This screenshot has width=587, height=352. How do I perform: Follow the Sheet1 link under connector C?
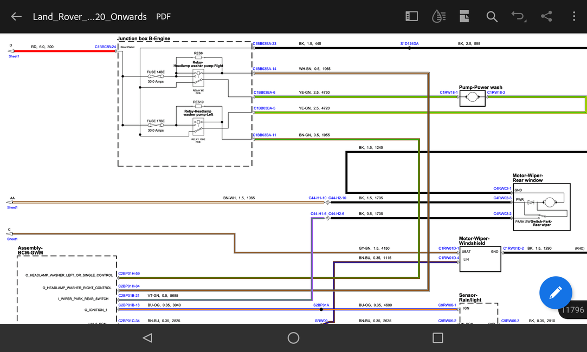coord(12,239)
